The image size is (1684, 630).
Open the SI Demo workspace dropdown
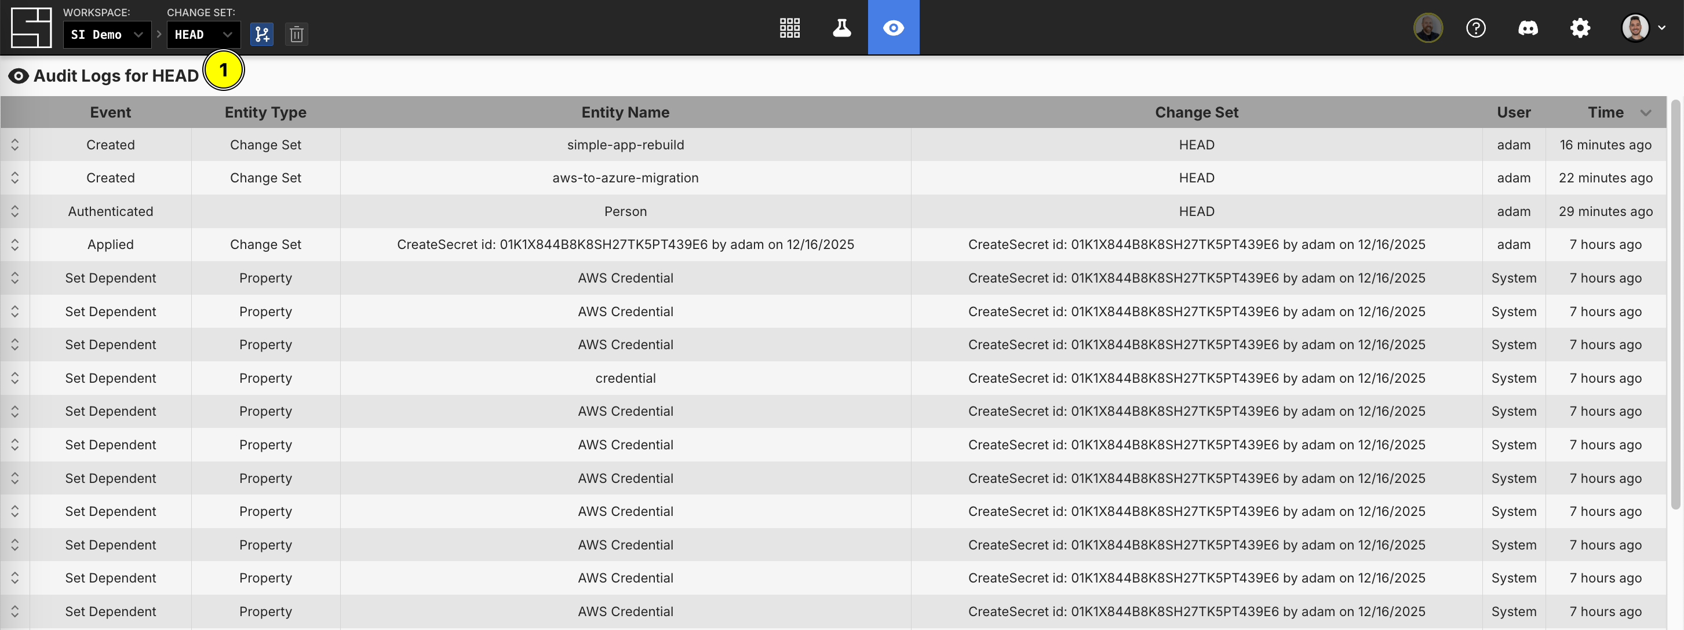107,35
